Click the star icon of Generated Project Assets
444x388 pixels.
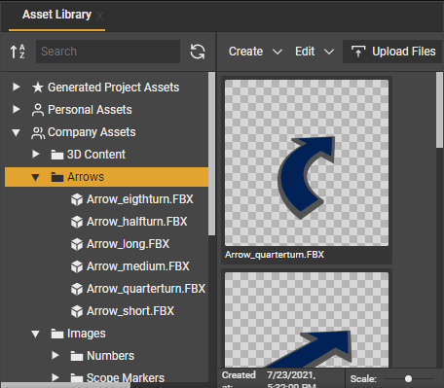coord(38,88)
